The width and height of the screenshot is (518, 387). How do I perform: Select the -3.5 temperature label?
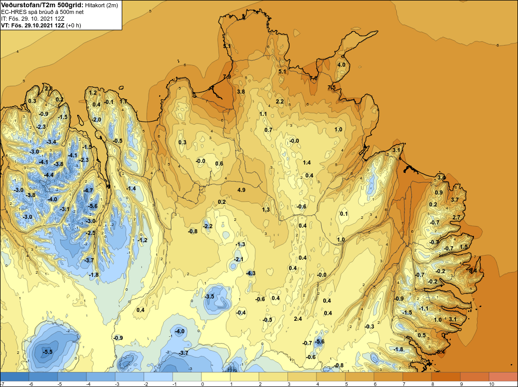tap(209, 296)
